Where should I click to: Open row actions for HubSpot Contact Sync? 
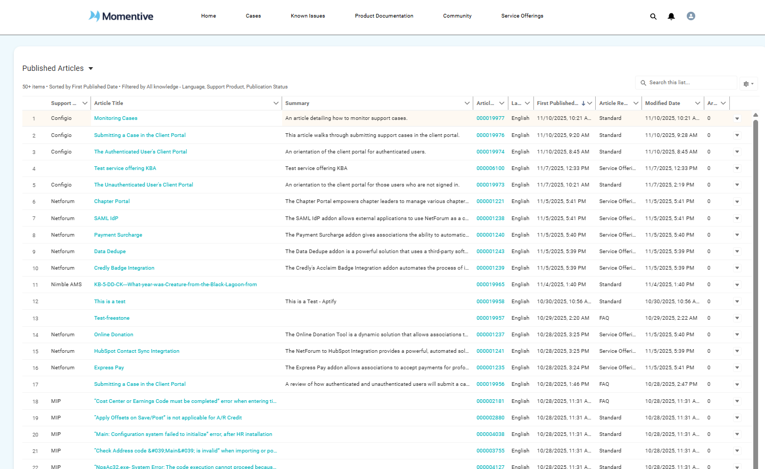tap(737, 351)
